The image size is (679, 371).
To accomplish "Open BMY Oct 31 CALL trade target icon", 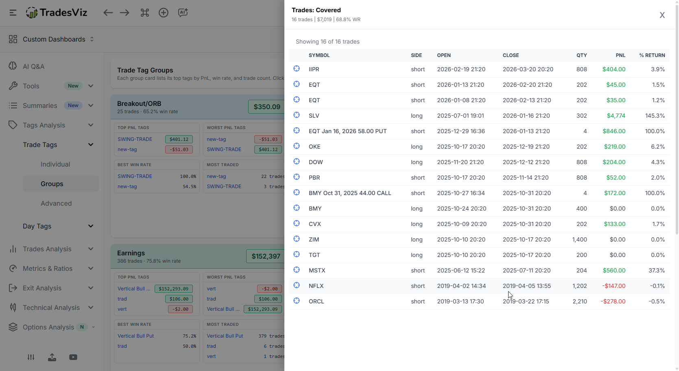I will tap(297, 193).
